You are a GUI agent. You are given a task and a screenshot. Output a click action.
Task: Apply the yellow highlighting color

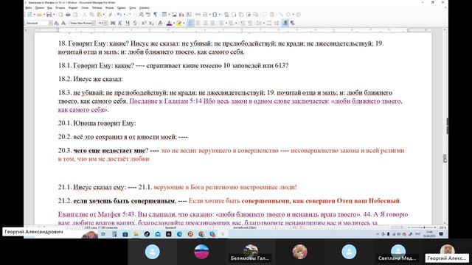coord(178,23)
